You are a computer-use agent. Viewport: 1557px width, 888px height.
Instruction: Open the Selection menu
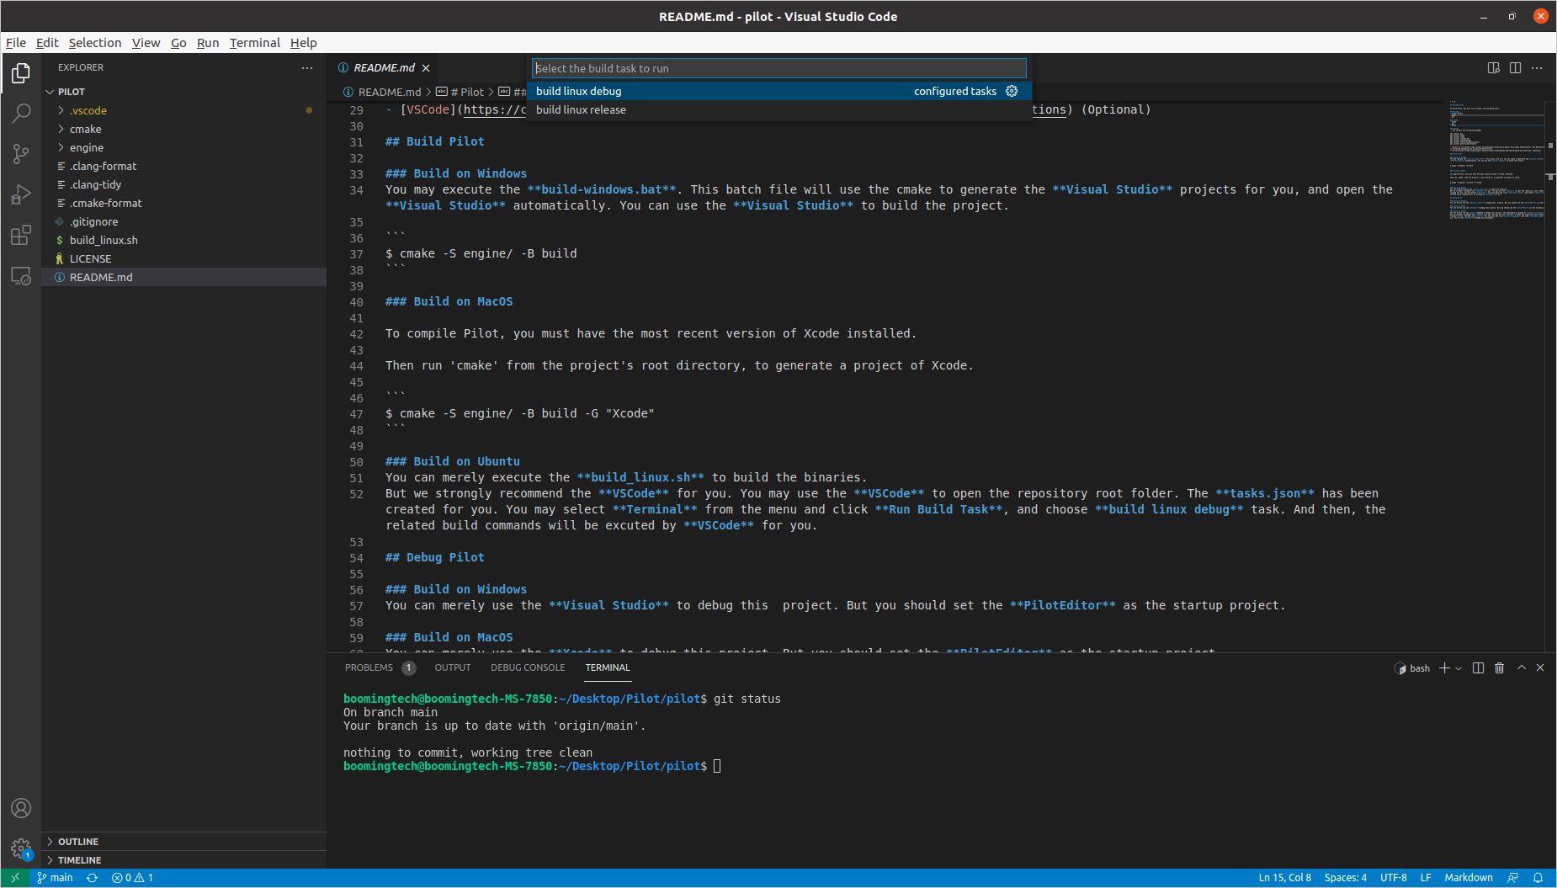pos(95,43)
